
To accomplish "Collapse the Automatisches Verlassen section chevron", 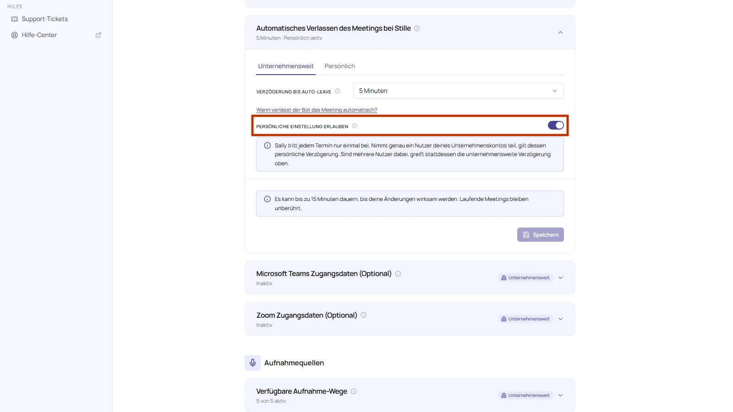I will [x=560, y=33].
